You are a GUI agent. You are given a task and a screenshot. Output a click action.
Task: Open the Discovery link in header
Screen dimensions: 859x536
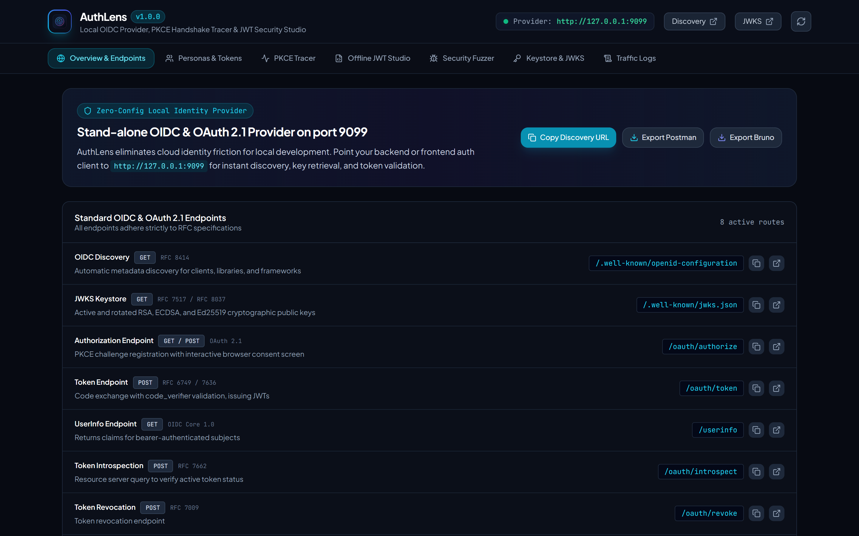coord(694,21)
